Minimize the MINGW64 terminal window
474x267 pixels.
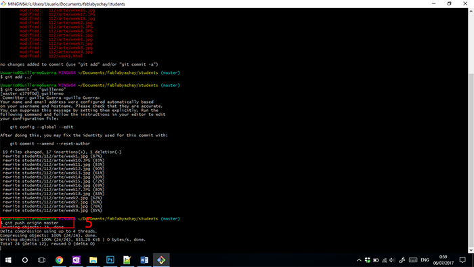tap(434, 4)
